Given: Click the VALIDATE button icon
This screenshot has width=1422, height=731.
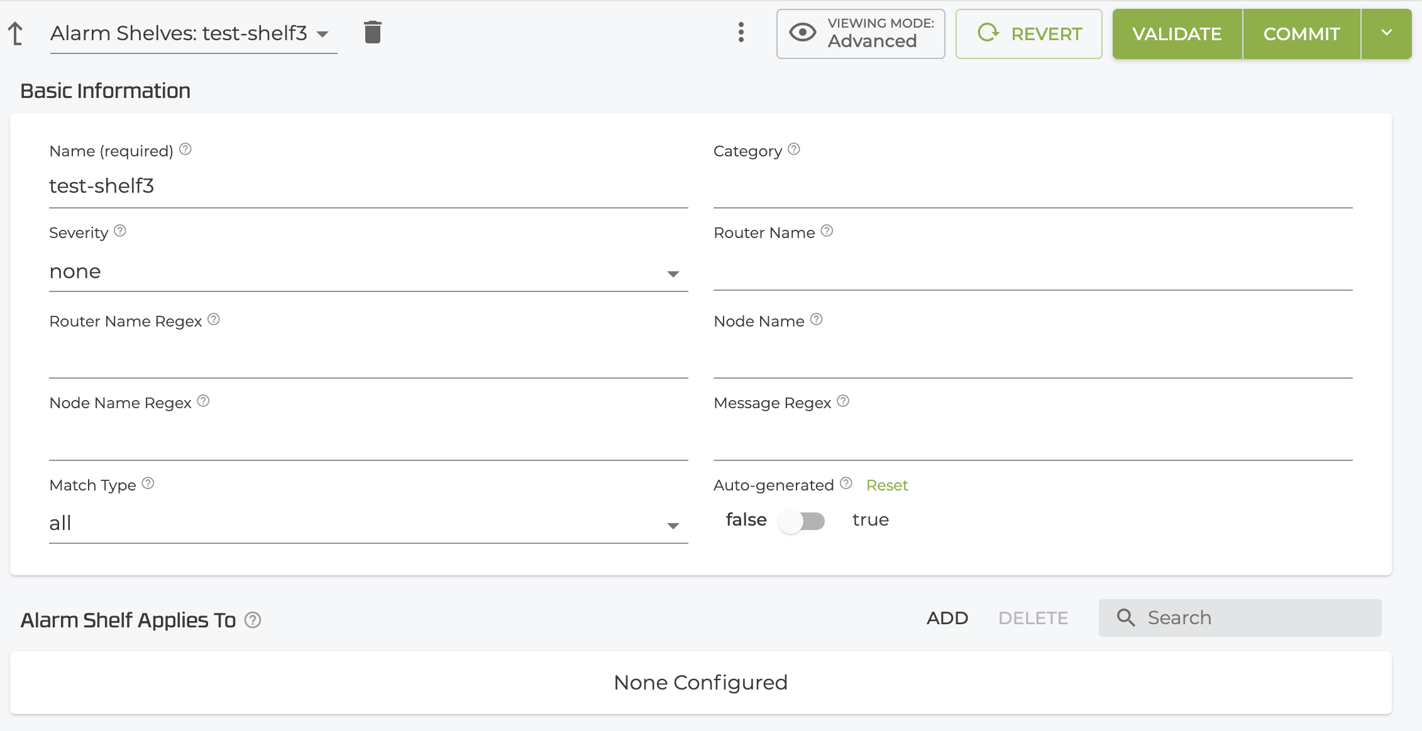Looking at the screenshot, I should [1177, 33].
